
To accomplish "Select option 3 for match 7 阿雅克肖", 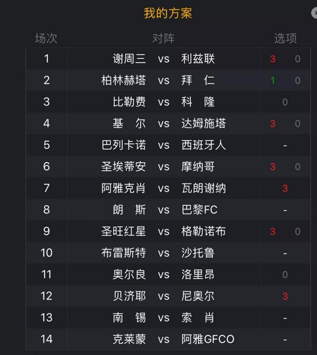I will (285, 188).
